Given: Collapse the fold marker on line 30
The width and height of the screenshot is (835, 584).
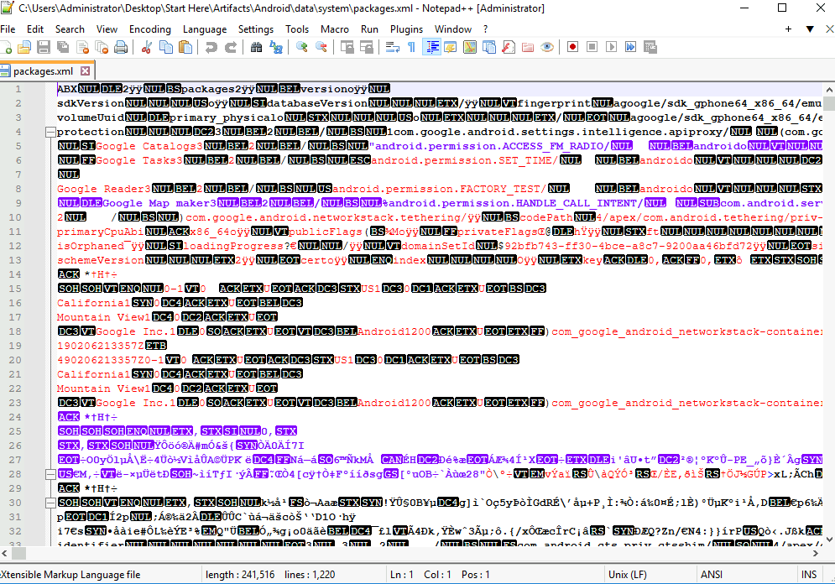Looking at the screenshot, I should [50, 502].
